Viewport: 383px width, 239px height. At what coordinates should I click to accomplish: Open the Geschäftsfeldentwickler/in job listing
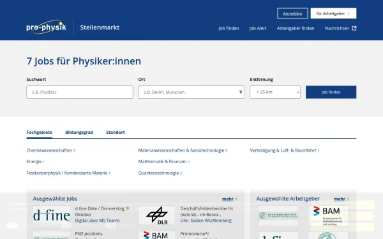click(x=207, y=212)
